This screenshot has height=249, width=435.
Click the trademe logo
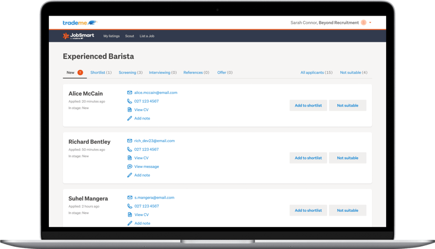click(80, 23)
